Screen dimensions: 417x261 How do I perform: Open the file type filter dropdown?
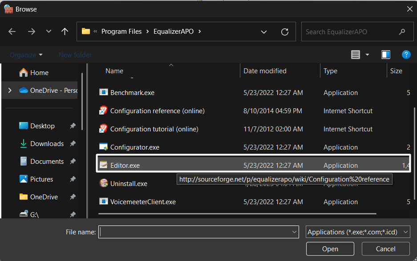click(x=358, y=232)
